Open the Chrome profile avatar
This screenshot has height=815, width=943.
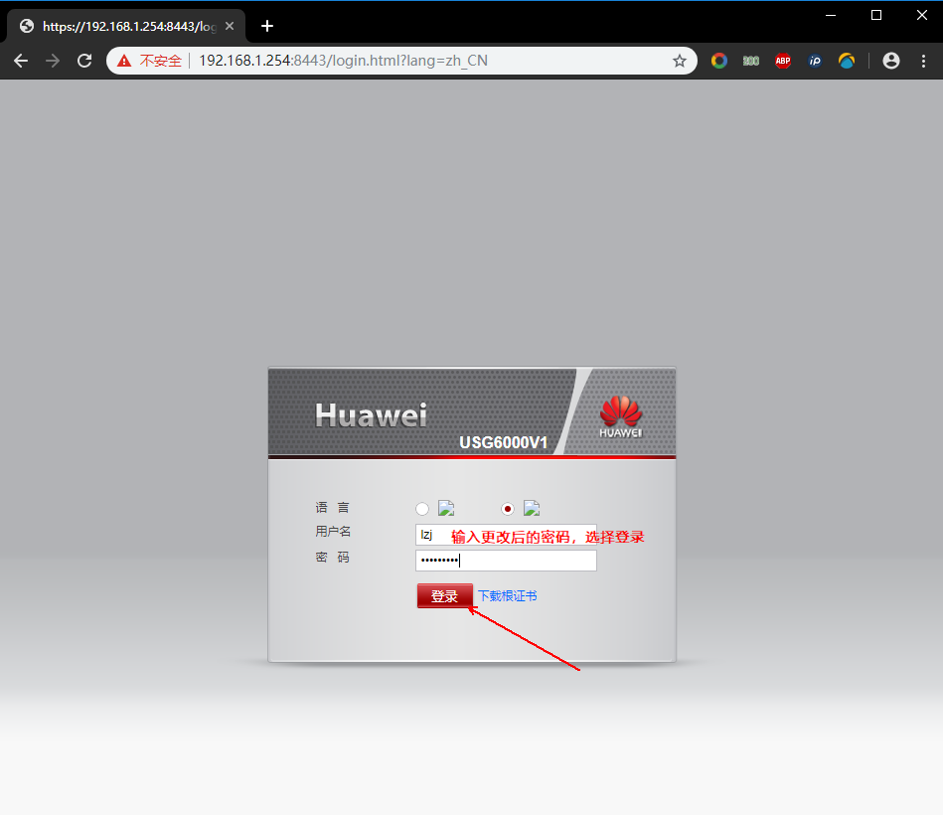(x=891, y=61)
